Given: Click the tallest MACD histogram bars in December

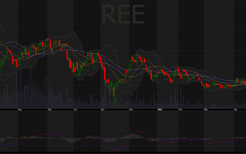Looking at the screenshot, I should click(133, 136).
